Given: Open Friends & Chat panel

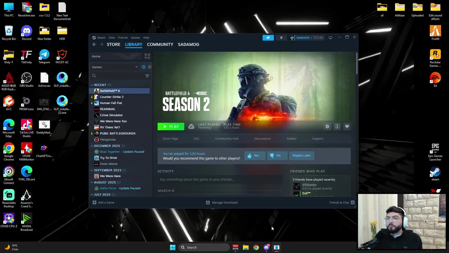Looking at the screenshot, I should [x=342, y=202].
